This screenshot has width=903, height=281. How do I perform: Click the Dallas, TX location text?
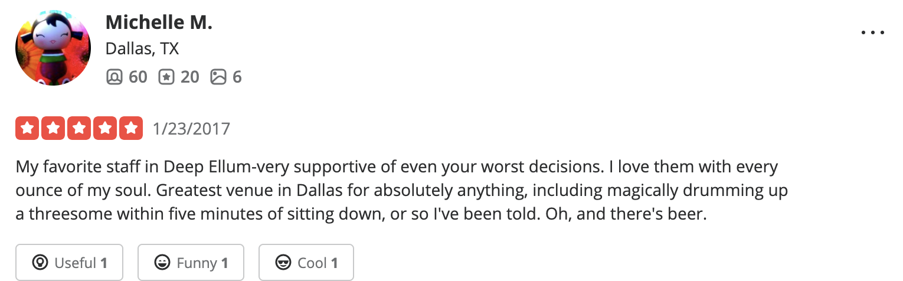pyautogui.click(x=142, y=49)
